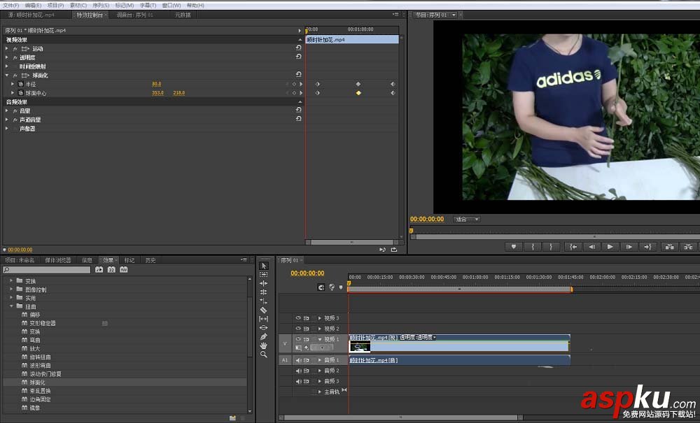Viewport: 700px width, 423px height.
Task: Switch to 元数据 tab
Action: (x=183, y=15)
